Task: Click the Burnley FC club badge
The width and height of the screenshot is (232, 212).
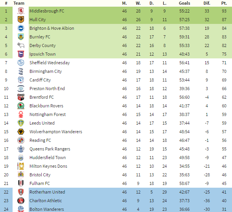Action: point(21,37)
